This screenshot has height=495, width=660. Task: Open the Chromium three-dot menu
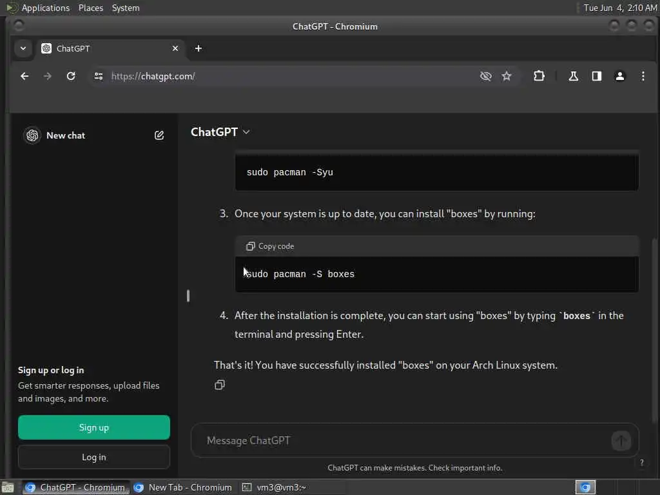643,76
